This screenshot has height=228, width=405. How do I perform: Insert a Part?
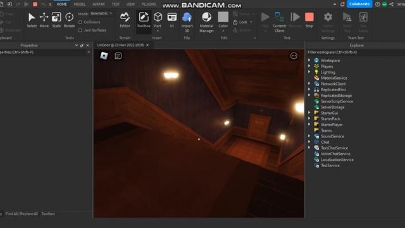[x=158, y=17]
